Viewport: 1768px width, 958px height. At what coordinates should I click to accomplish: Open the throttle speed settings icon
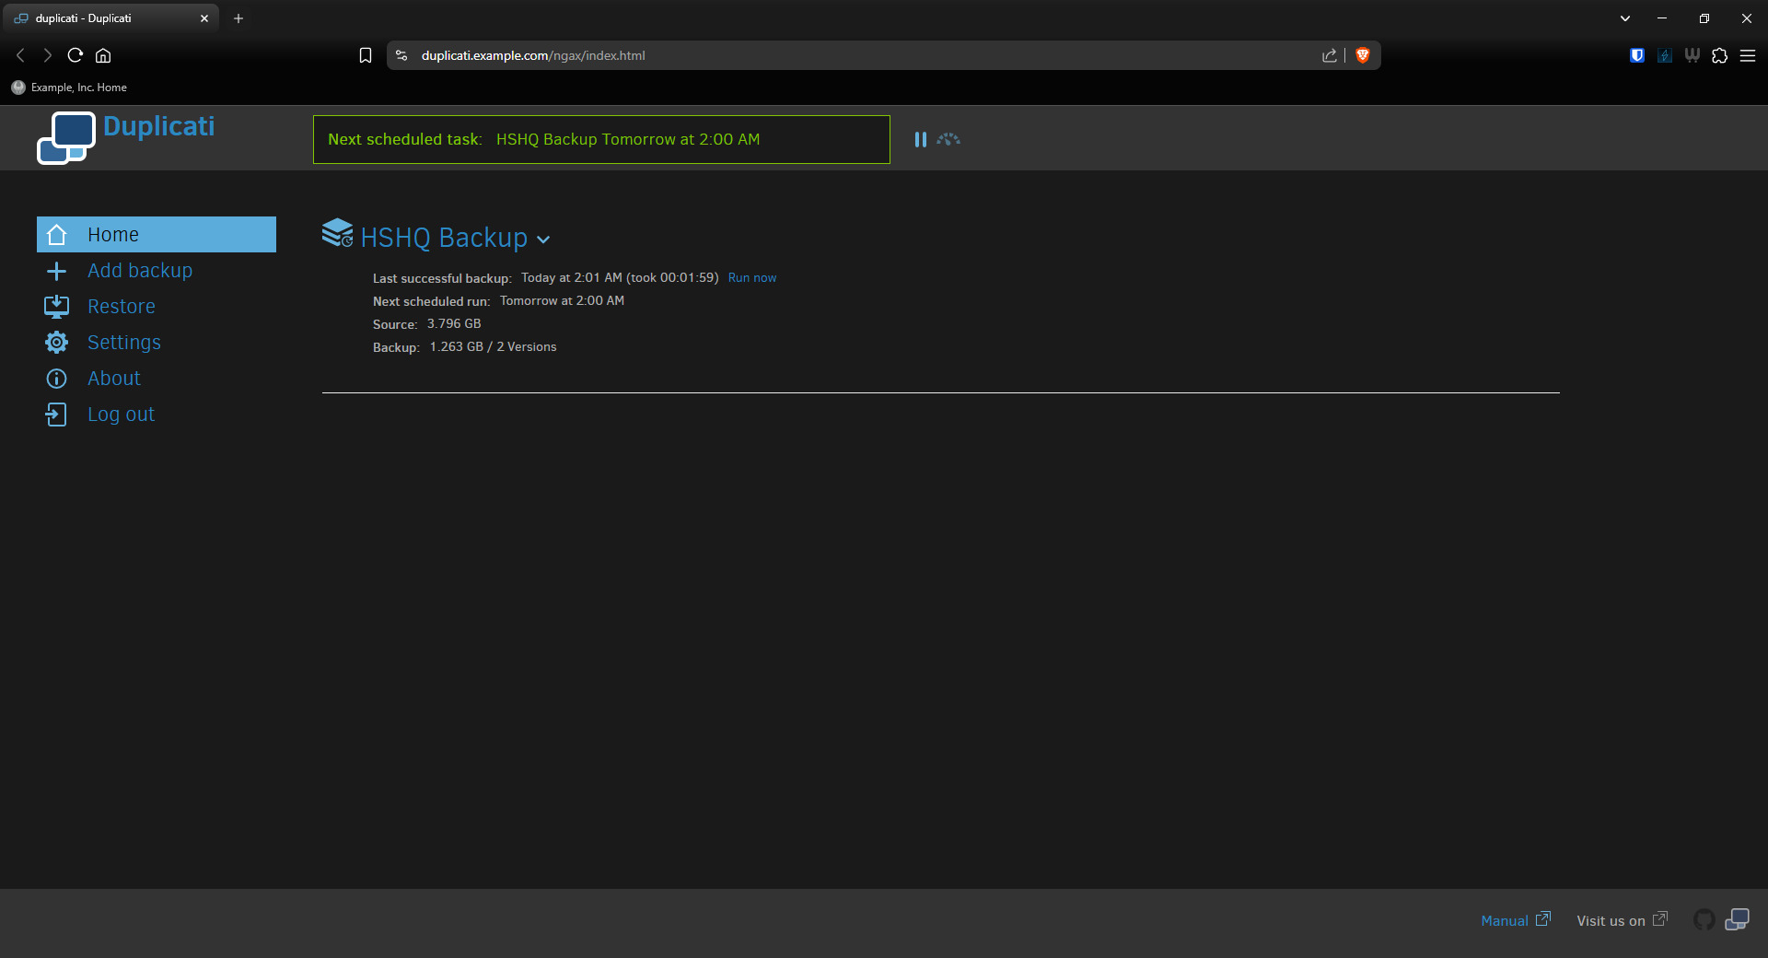[948, 139]
